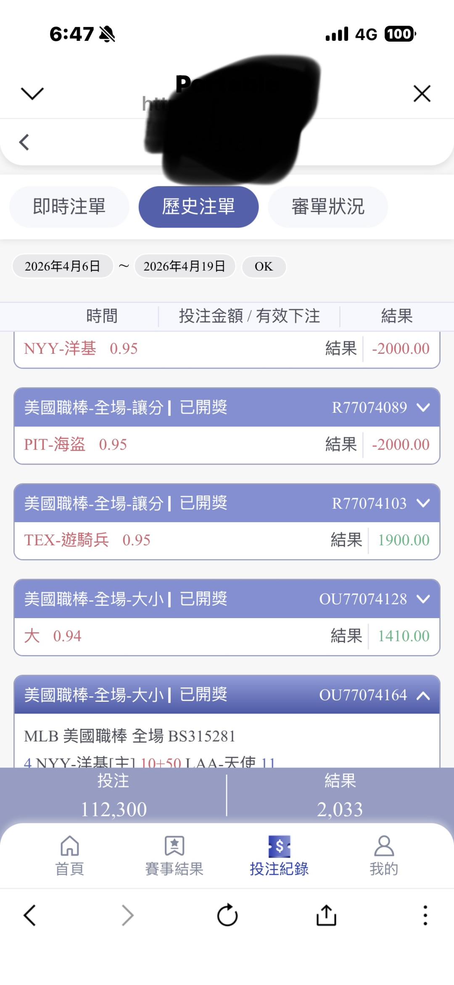Collapse bet slip OU77074164 details
The width and height of the screenshot is (454, 985).
pyautogui.click(x=423, y=696)
